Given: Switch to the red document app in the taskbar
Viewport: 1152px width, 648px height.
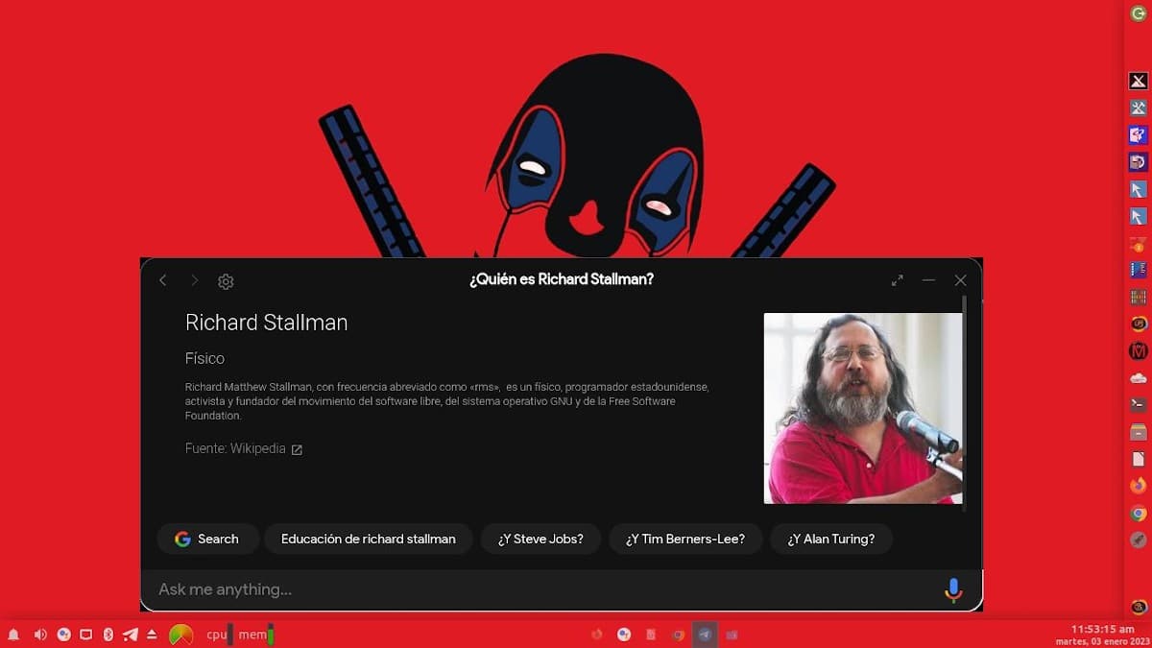Looking at the screenshot, I should click(x=651, y=635).
